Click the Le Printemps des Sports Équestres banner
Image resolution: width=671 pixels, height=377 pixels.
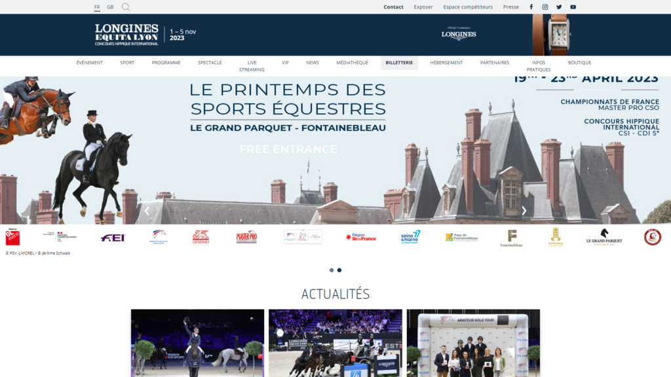pos(335,151)
